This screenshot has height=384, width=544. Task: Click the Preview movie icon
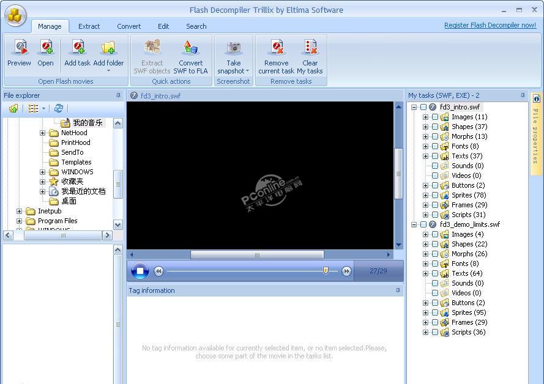click(20, 48)
